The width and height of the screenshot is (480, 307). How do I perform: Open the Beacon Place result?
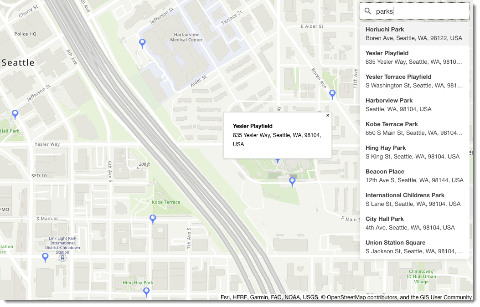415,175
